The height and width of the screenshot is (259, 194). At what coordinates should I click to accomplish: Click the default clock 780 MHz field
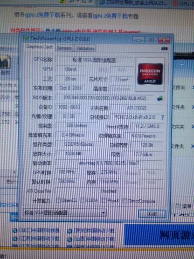[x=66, y=181]
